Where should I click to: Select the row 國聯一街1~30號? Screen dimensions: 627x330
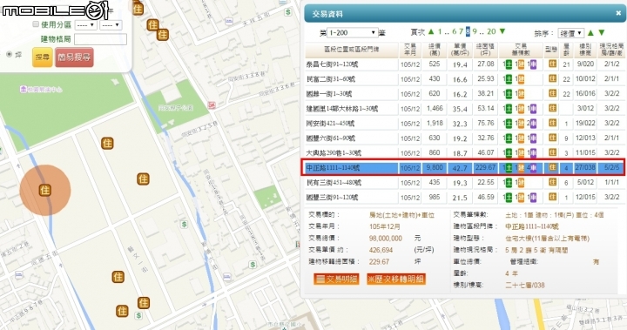[464, 93]
